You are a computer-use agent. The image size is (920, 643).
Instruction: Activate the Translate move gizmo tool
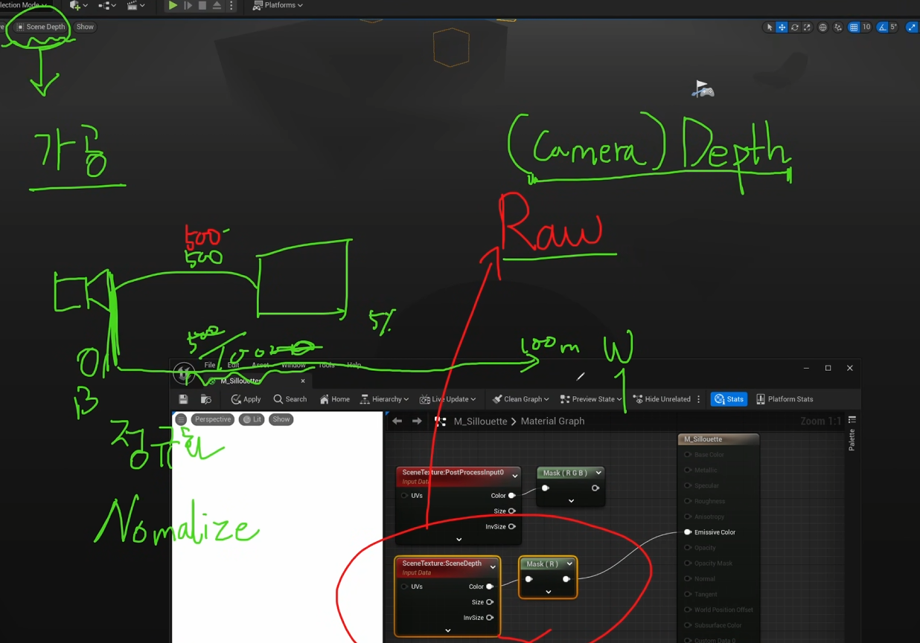tap(782, 28)
